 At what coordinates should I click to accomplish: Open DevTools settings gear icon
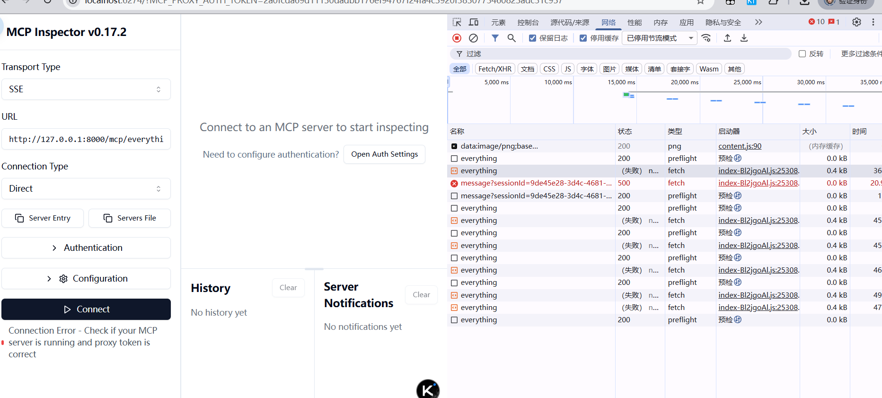(856, 22)
